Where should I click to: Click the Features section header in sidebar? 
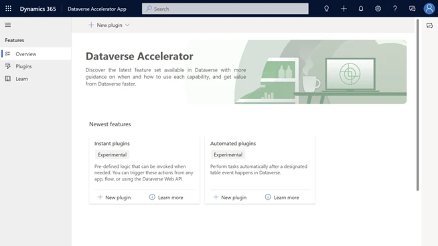click(15, 40)
